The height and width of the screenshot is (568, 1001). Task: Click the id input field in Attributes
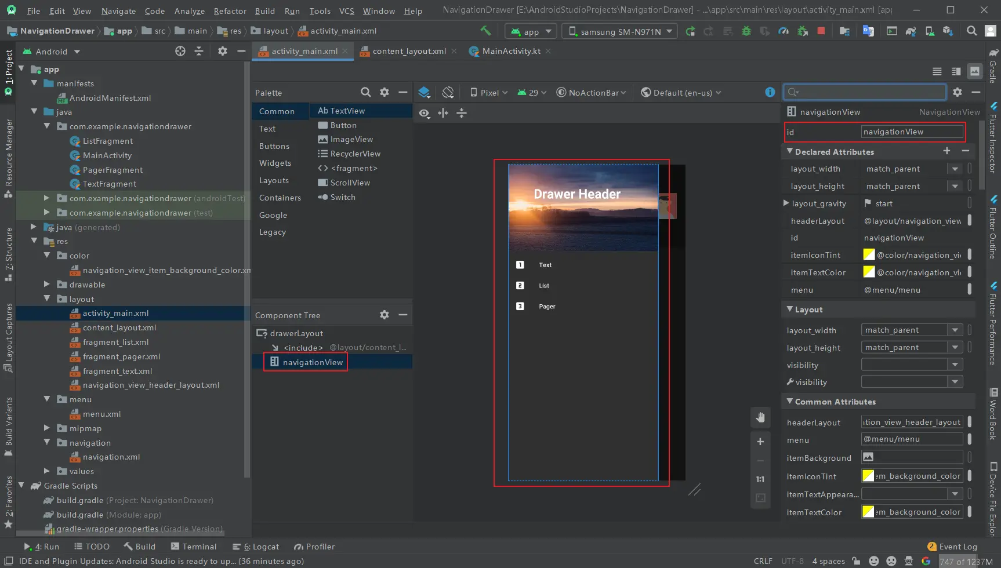(911, 132)
